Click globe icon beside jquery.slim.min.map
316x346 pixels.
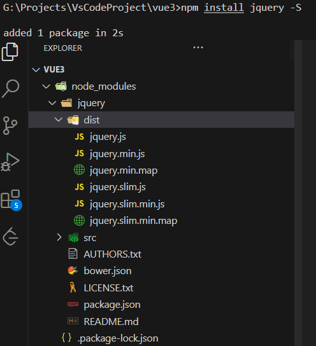tap(79, 221)
